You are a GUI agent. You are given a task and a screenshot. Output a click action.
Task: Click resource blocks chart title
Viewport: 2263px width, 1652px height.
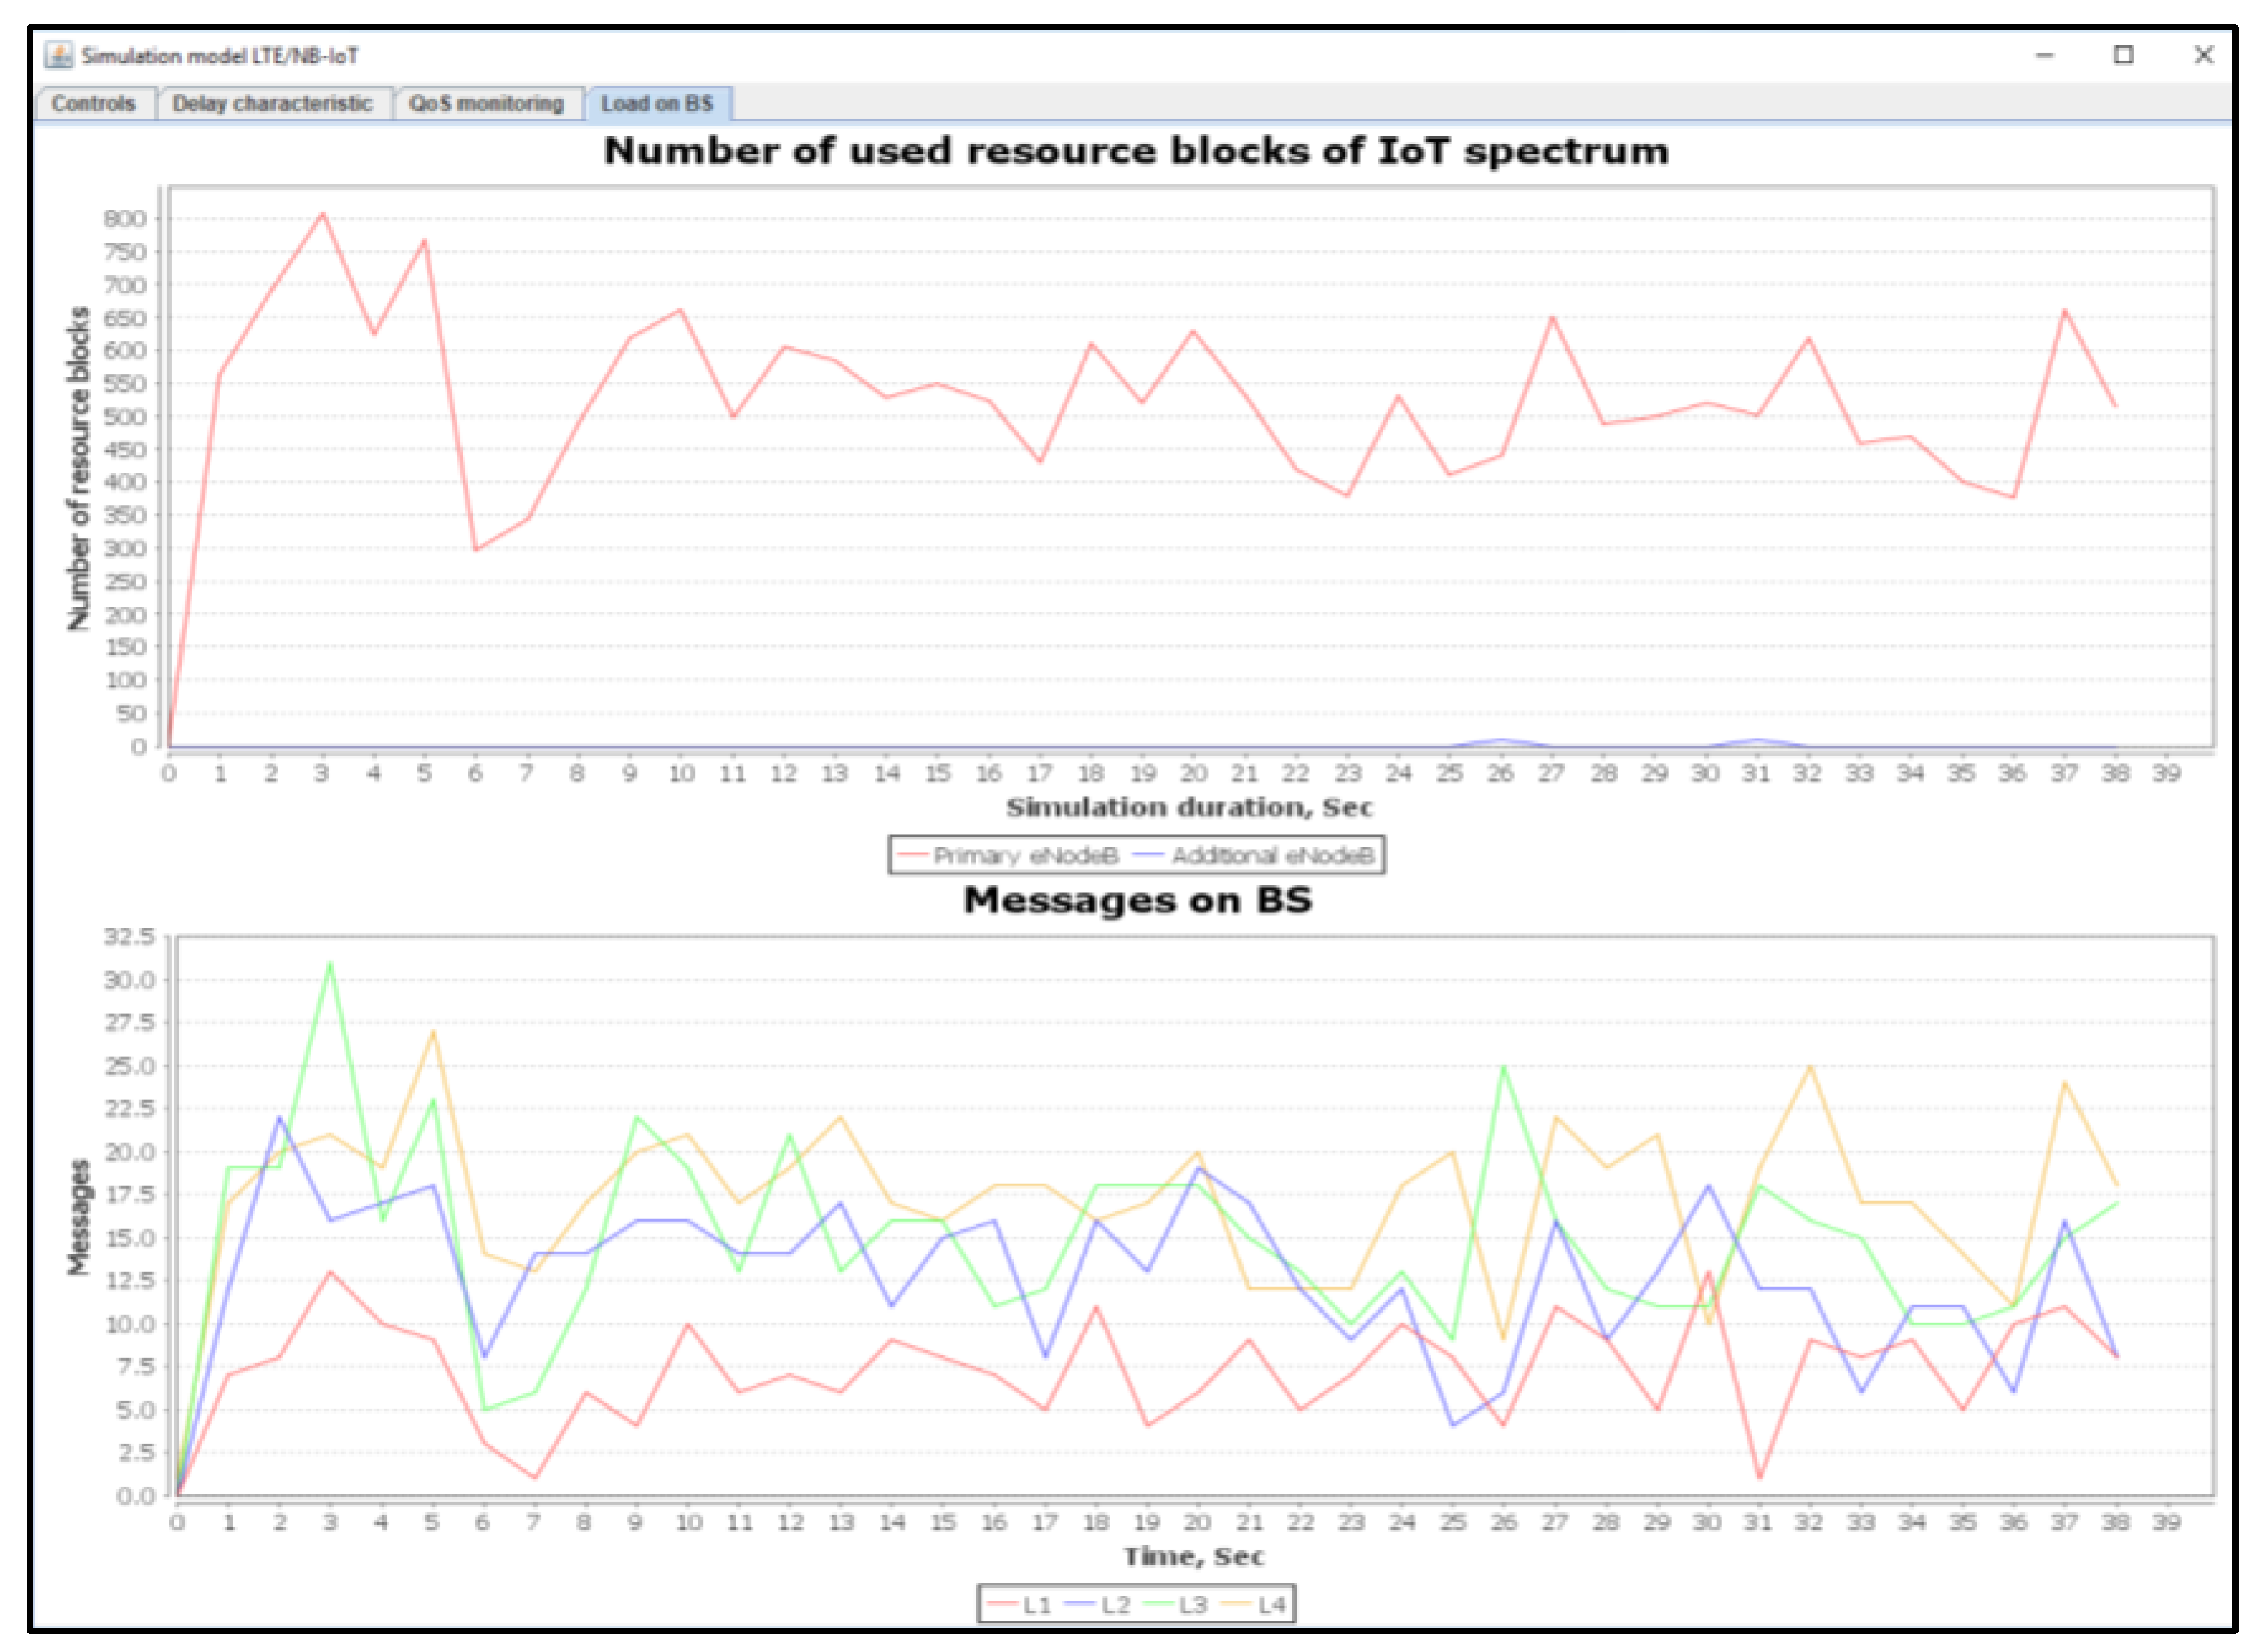(1136, 152)
